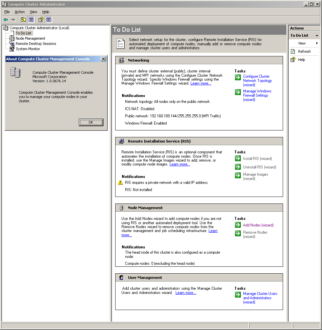Screen dimensions: 322x330
Task: Click the disabled Manage Images wizard text
Action: click(x=256, y=177)
